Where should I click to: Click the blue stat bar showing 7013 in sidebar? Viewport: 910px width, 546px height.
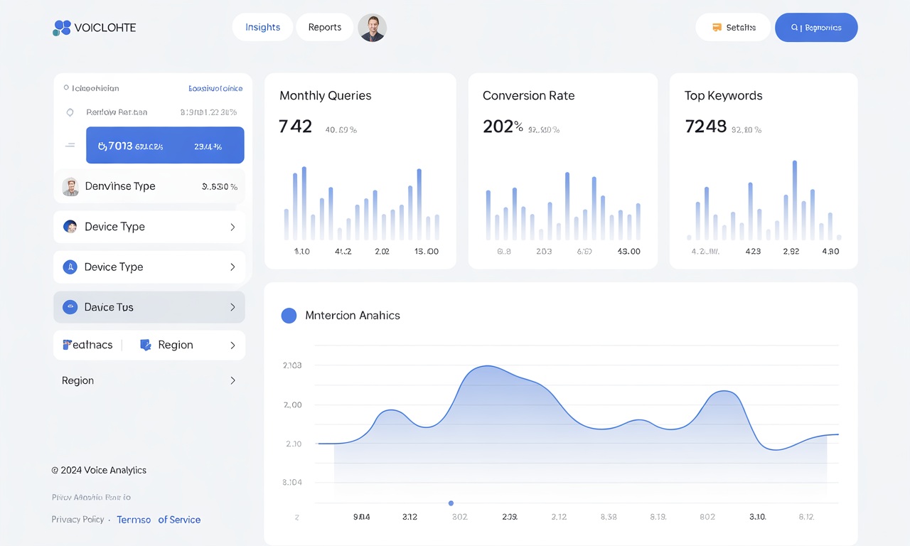(x=164, y=145)
